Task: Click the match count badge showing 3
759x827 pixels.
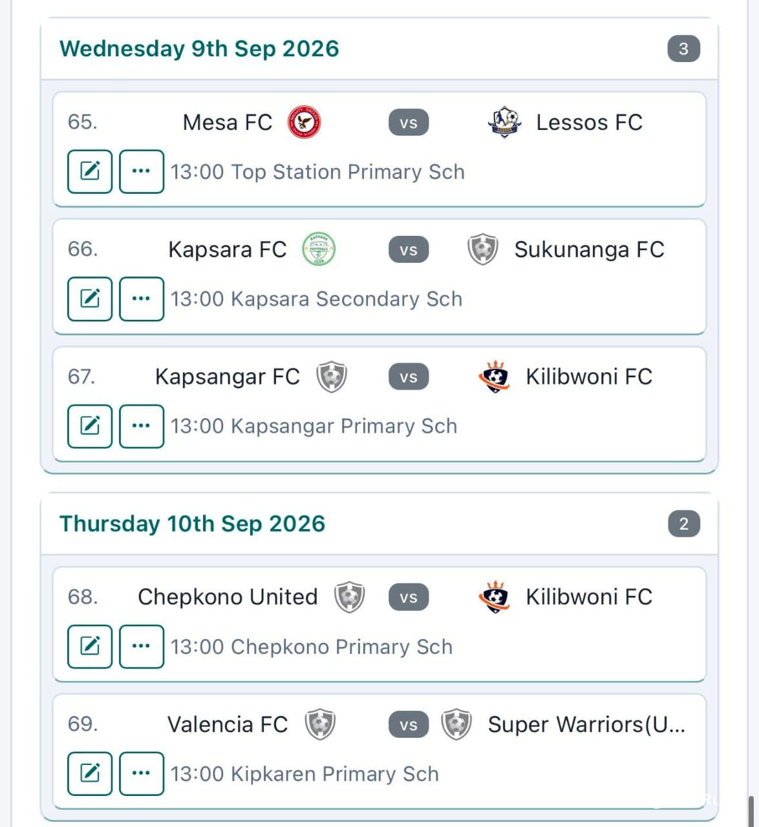Action: point(683,48)
